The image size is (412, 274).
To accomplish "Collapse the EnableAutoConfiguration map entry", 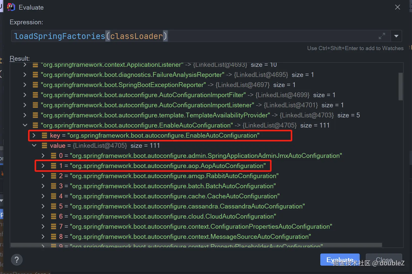I will (25, 125).
